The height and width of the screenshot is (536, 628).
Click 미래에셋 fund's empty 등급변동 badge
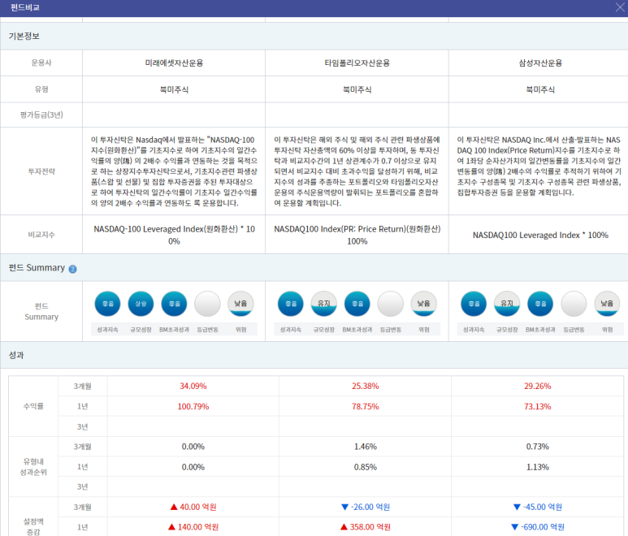click(x=207, y=304)
